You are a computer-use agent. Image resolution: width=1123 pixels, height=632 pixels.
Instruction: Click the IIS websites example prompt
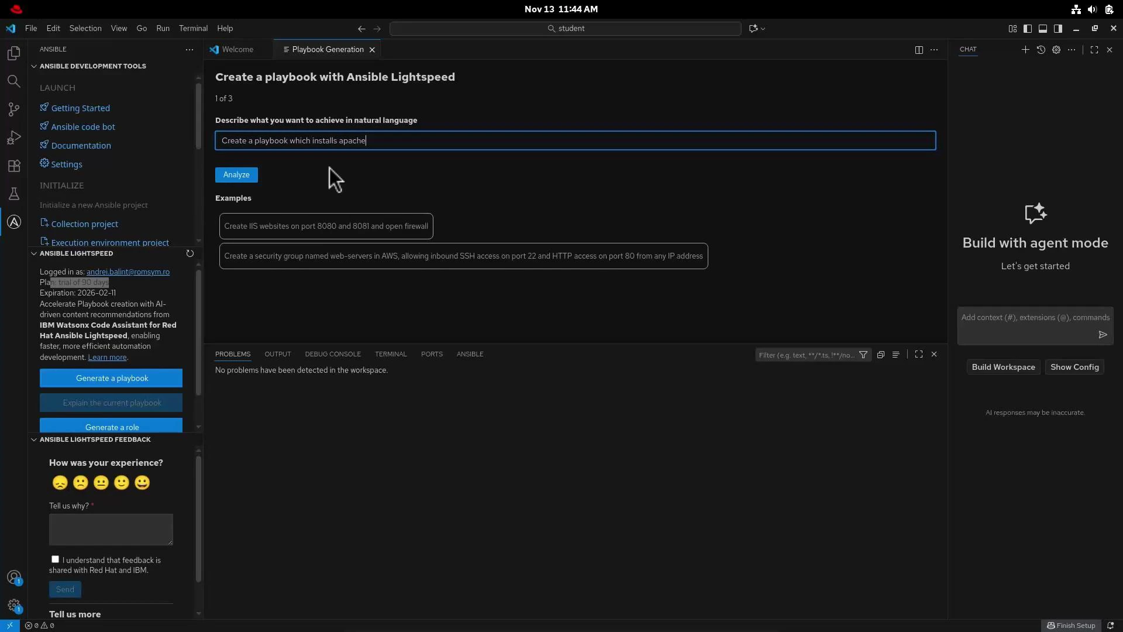pyautogui.click(x=326, y=226)
